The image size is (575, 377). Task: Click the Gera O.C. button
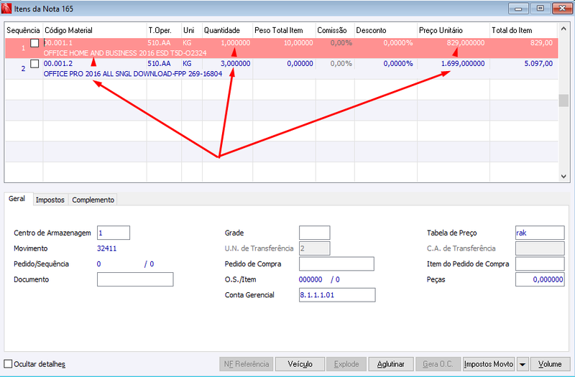(438, 364)
